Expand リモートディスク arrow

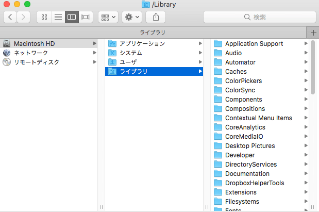pyautogui.click(x=95, y=62)
